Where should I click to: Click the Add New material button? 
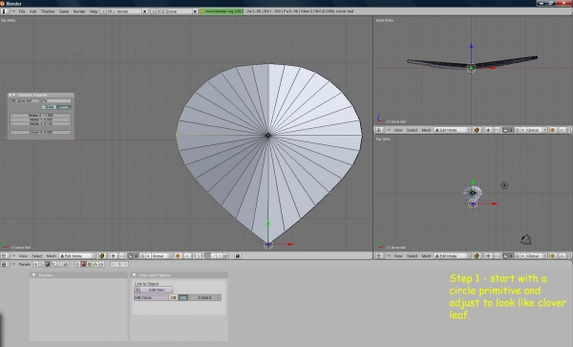(x=157, y=290)
